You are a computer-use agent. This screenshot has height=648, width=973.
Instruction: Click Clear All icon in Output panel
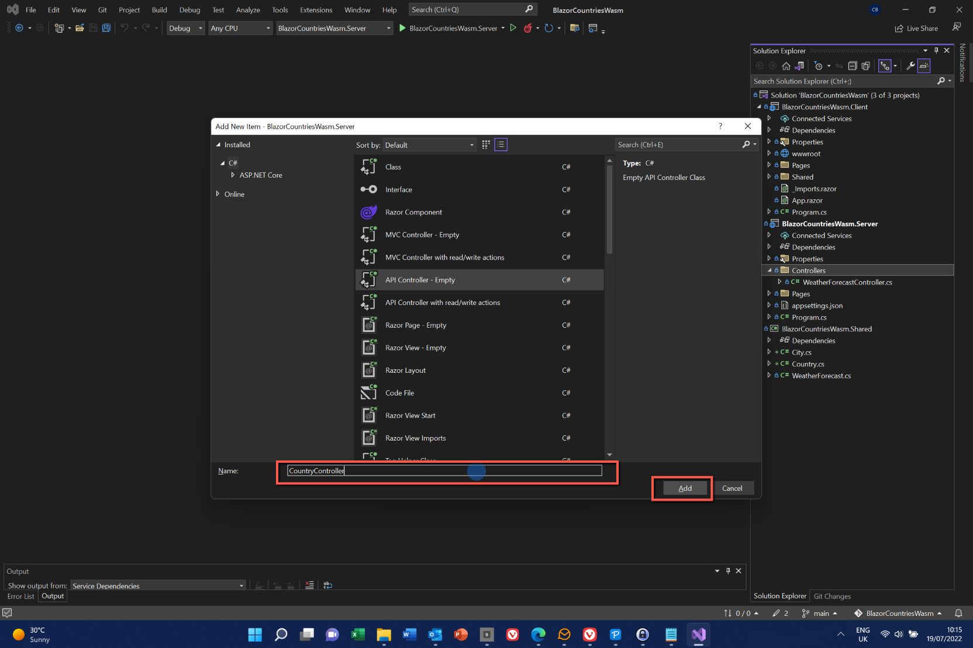(x=309, y=585)
